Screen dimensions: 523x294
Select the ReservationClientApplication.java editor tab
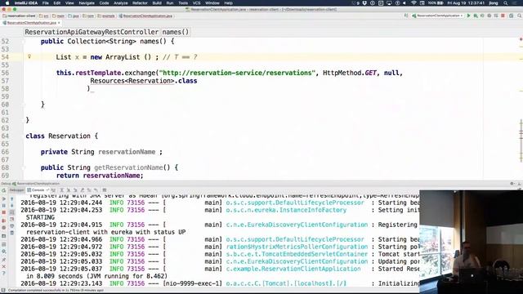pos(31,23)
